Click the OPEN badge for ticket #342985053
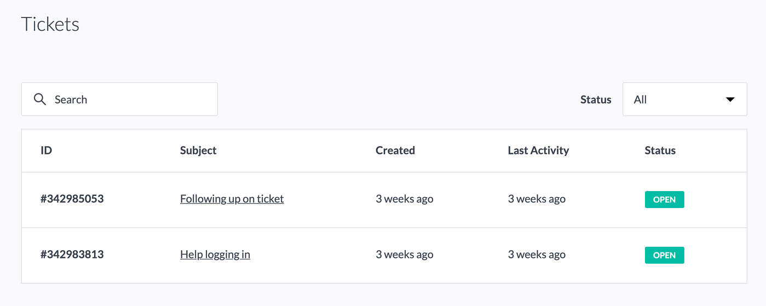Screen dimensions: 766x306 coord(664,200)
